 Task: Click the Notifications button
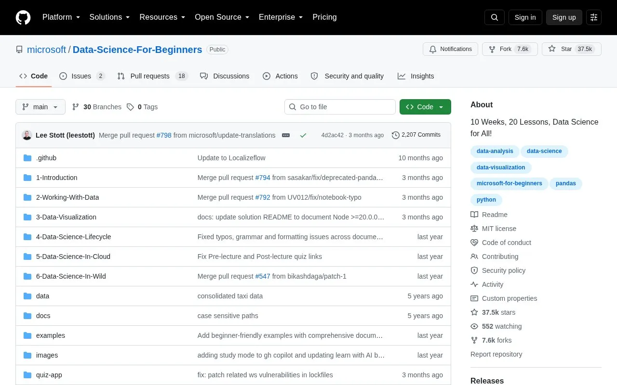[450, 49]
